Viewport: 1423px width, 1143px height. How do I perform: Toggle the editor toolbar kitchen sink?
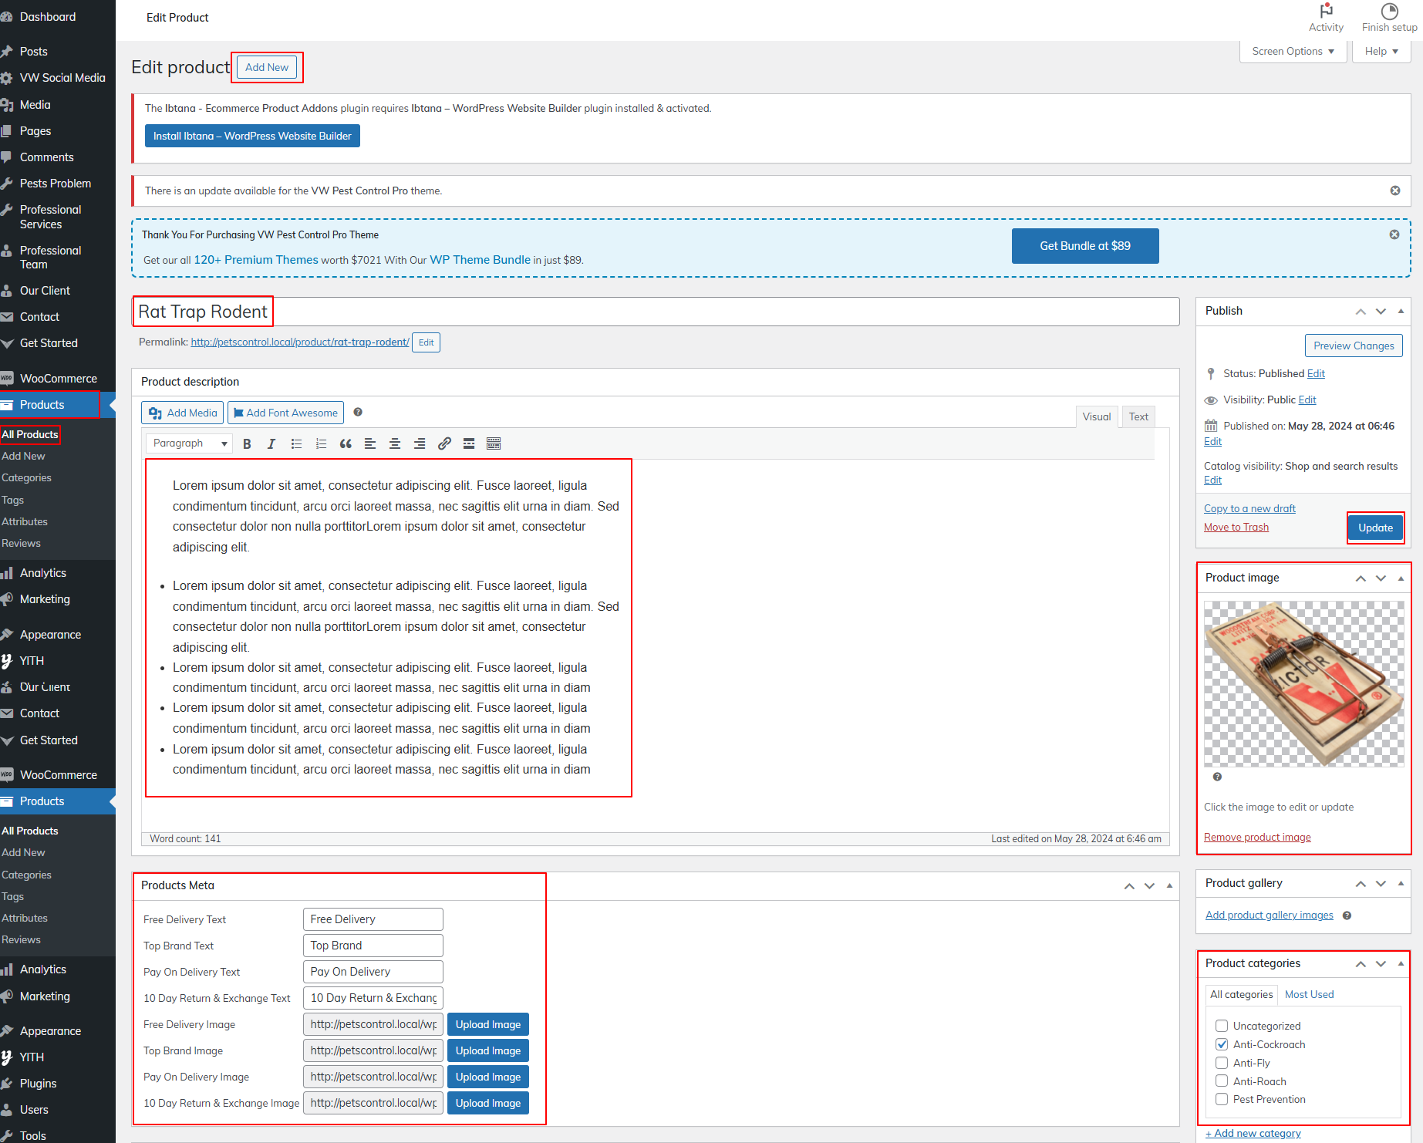click(x=494, y=443)
